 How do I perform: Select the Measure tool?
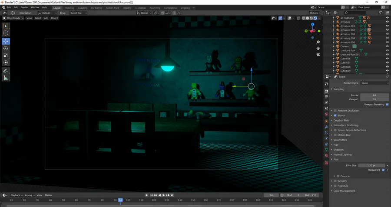(6, 78)
